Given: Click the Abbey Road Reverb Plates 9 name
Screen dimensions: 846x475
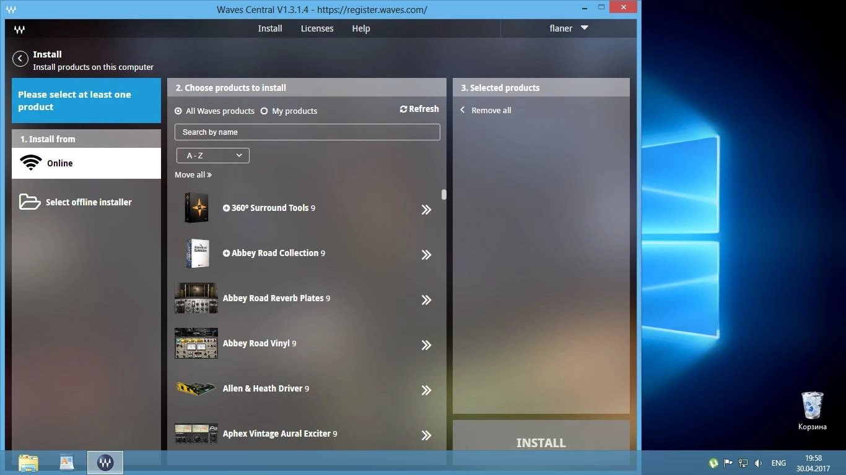Looking at the screenshot, I should click(x=276, y=298).
